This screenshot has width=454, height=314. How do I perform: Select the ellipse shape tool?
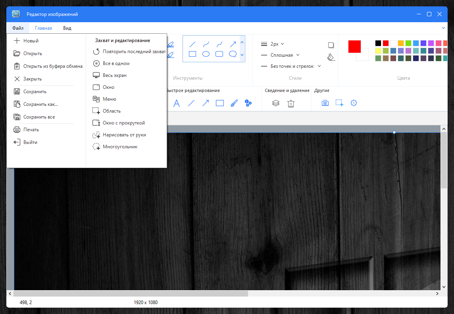click(x=206, y=54)
